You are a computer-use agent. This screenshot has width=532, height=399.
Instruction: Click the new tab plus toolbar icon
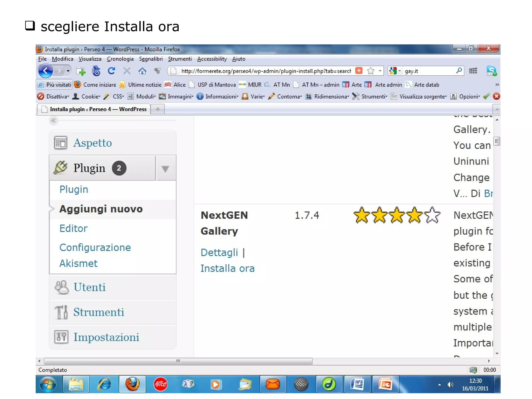tap(81, 71)
